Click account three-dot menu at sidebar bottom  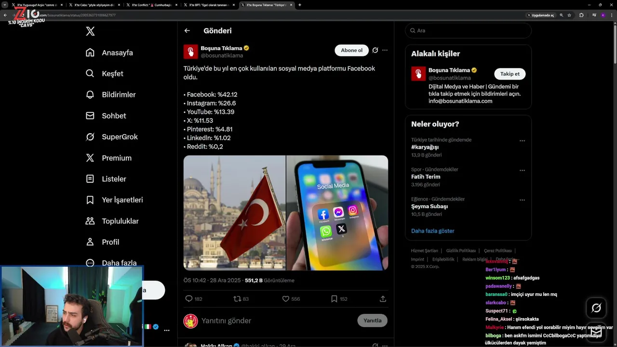click(x=167, y=330)
